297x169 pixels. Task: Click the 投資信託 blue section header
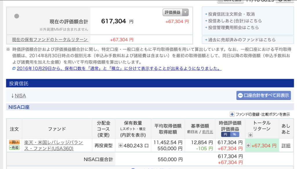150,83
